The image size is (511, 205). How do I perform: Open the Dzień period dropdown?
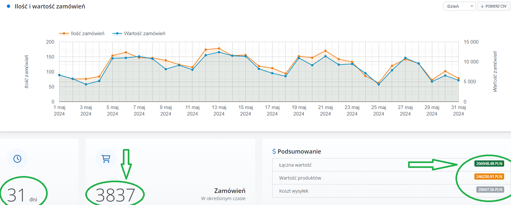click(x=459, y=6)
